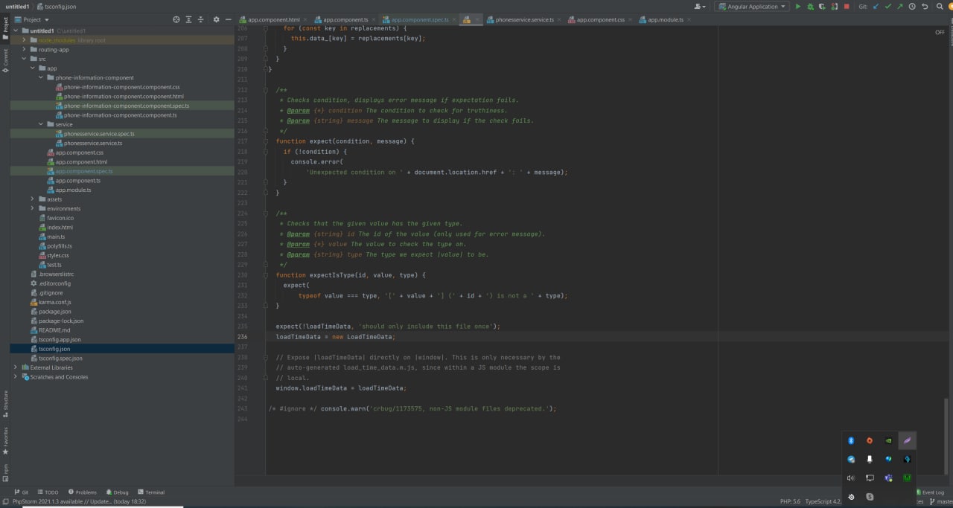Click the Git update project blue arrow
This screenshot has height=508, width=953.
[x=876, y=7]
